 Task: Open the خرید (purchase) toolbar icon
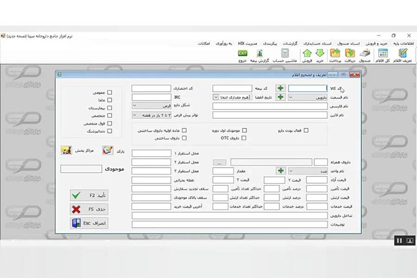pos(320,53)
